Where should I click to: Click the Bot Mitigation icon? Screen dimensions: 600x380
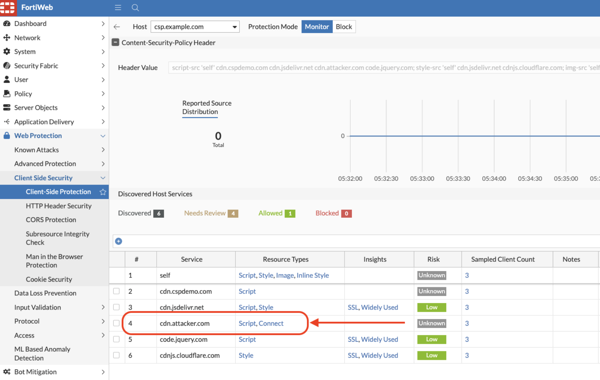click(7, 372)
